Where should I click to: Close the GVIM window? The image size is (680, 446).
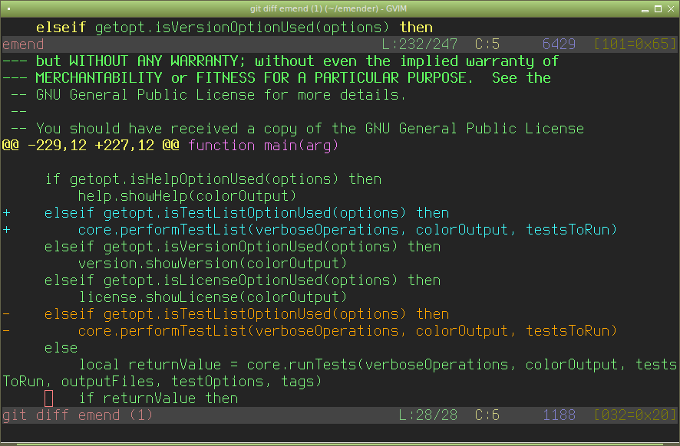point(671,8)
